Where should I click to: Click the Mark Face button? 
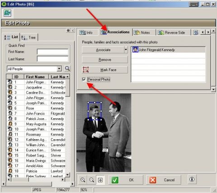point(105,70)
